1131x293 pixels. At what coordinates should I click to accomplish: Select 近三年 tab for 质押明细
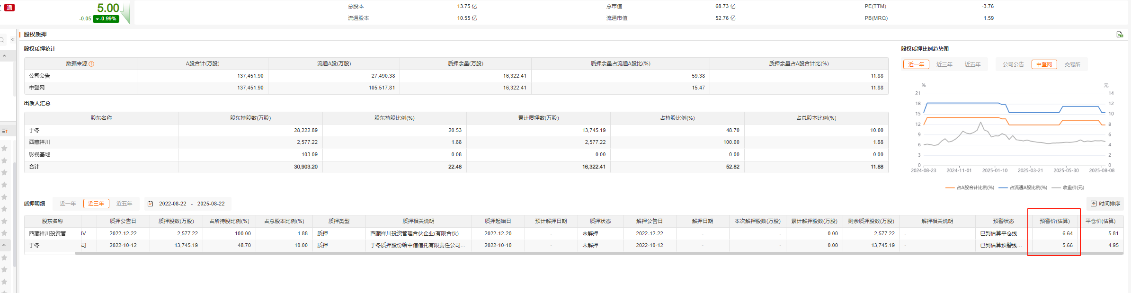pos(96,204)
